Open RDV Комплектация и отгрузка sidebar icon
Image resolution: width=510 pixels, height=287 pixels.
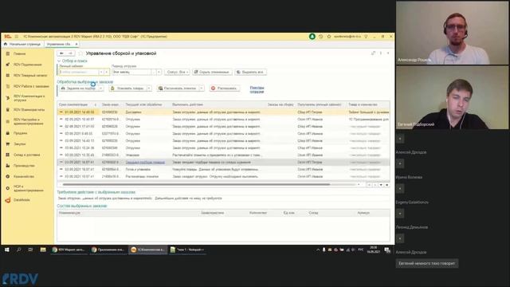[8, 98]
